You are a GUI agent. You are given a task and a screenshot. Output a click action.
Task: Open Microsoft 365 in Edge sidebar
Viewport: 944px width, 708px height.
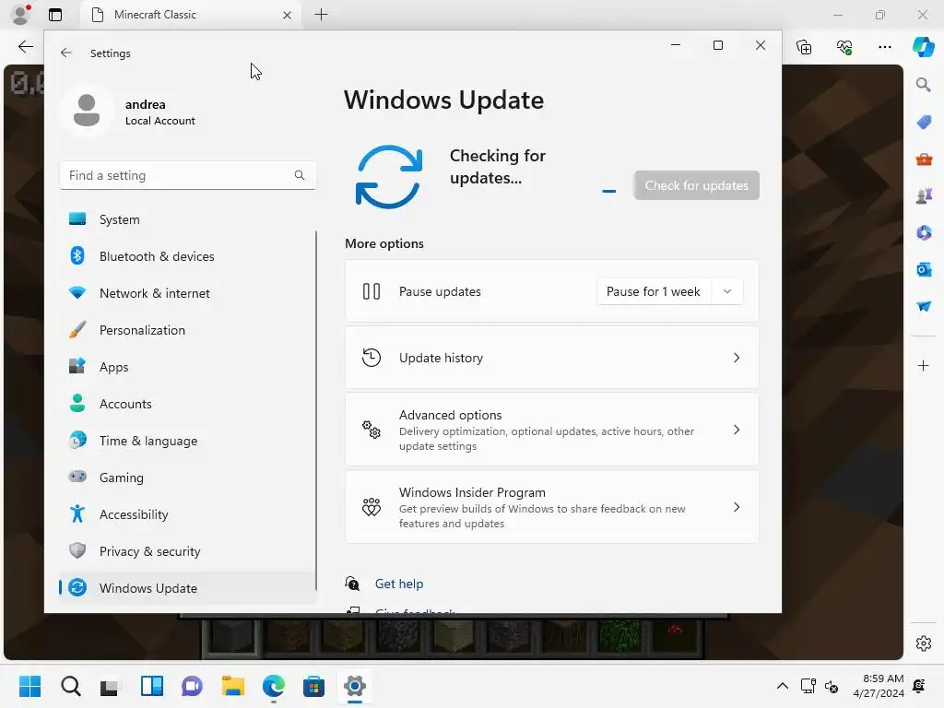pyautogui.click(x=924, y=232)
